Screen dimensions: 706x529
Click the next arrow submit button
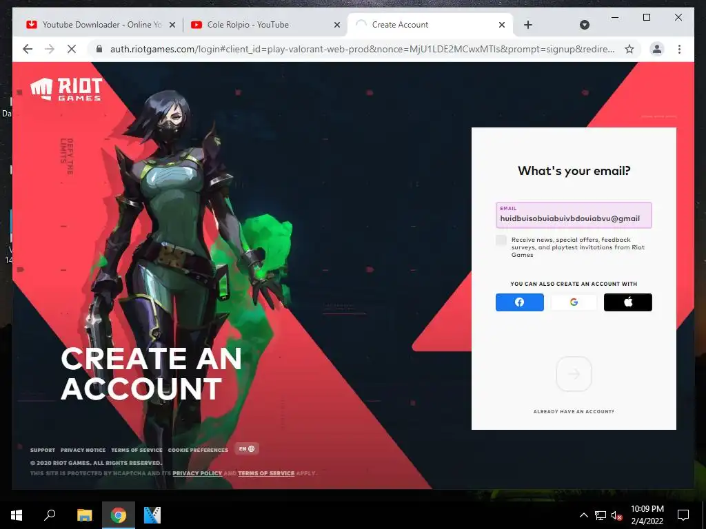pyautogui.click(x=574, y=374)
